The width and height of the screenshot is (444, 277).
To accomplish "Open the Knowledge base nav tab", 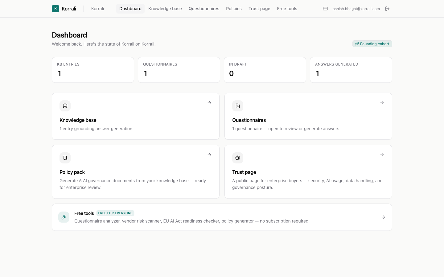I will [x=165, y=9].
